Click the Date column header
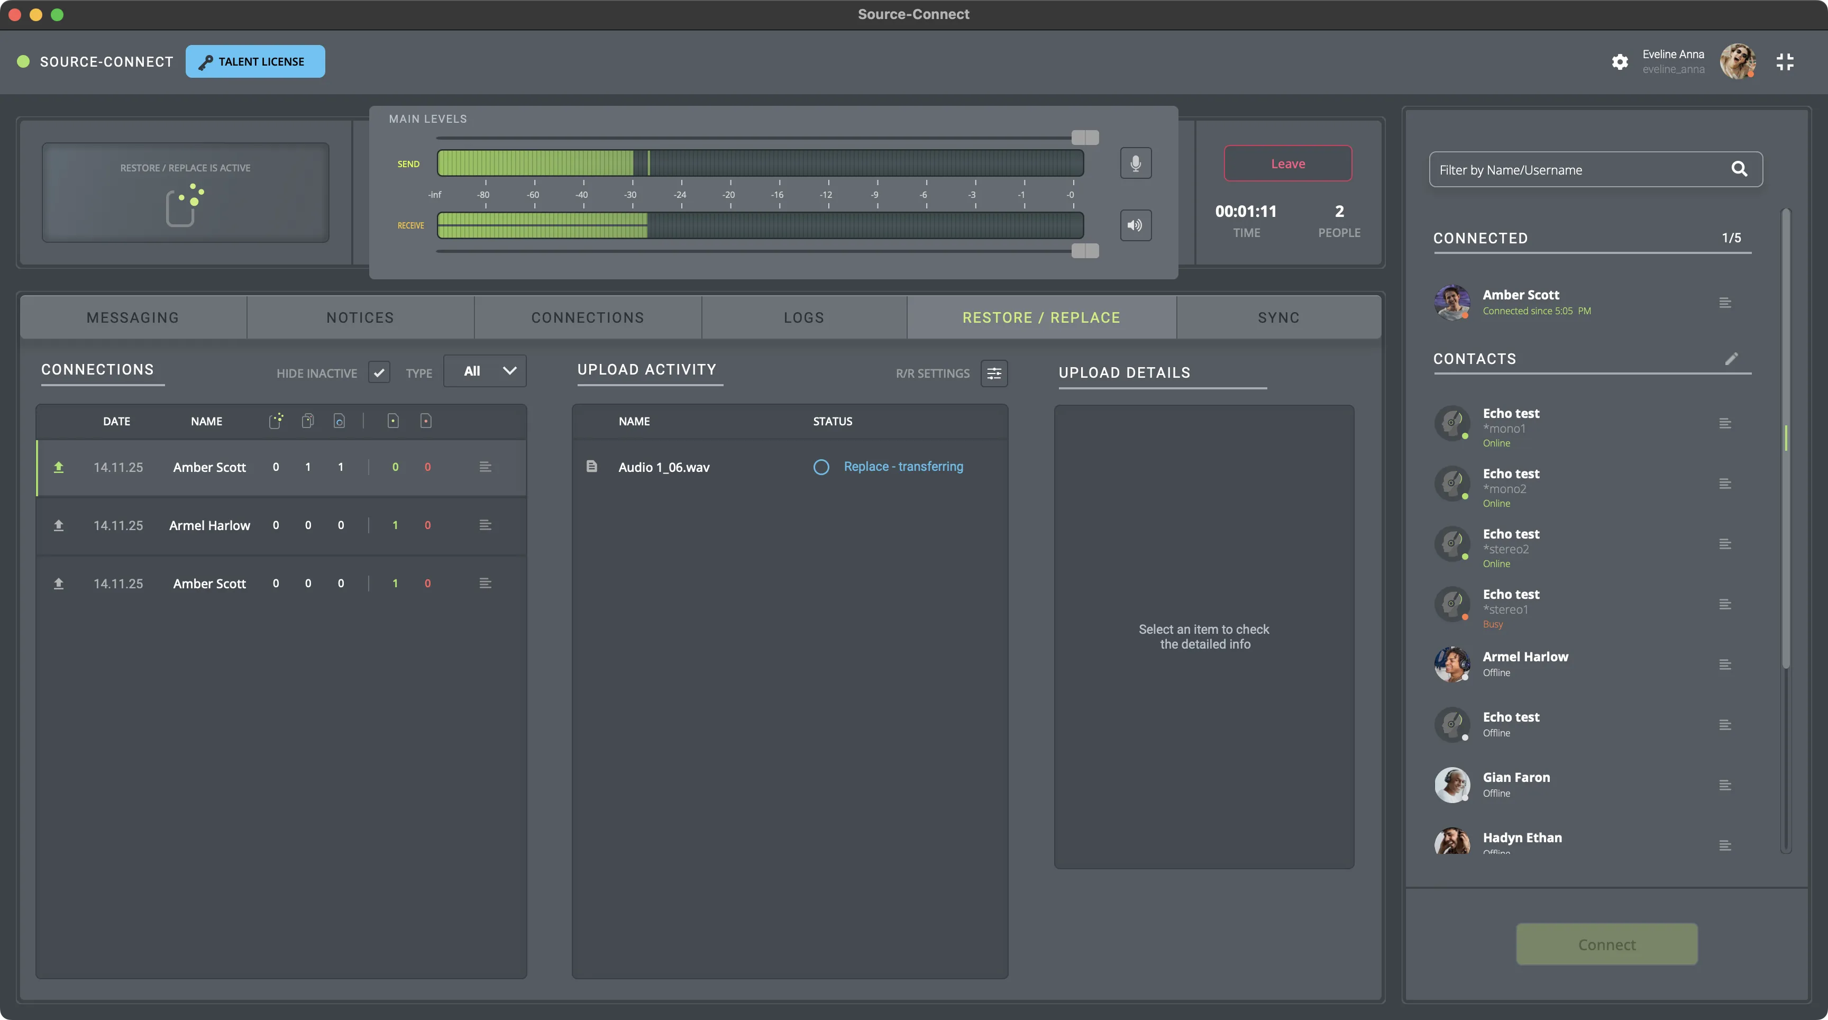This screenshot has height=1020, width=1828. pyautogui.click(x=116, y=421)
